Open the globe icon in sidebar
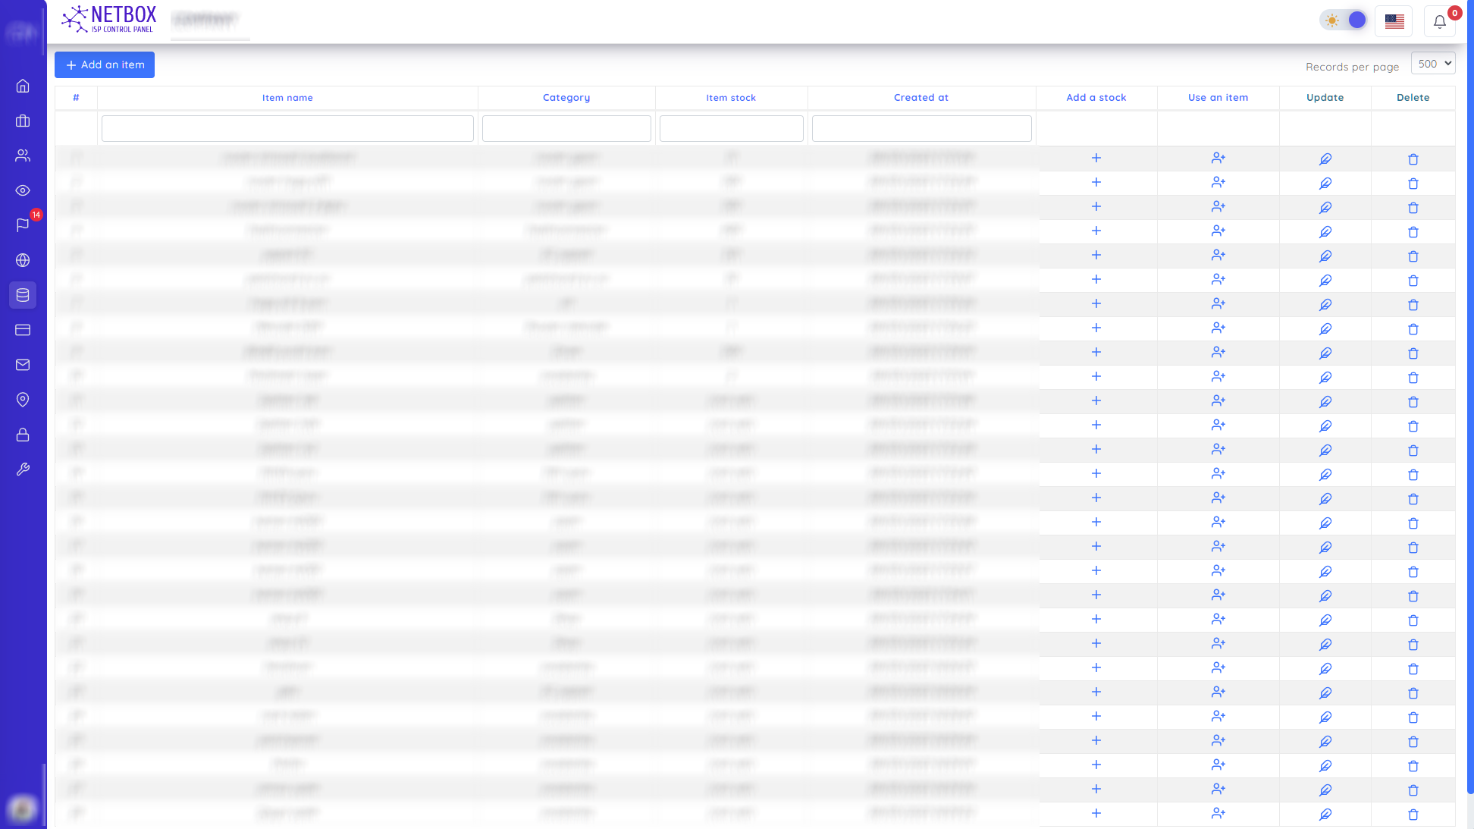1474x829 pixels. point(23,260)
